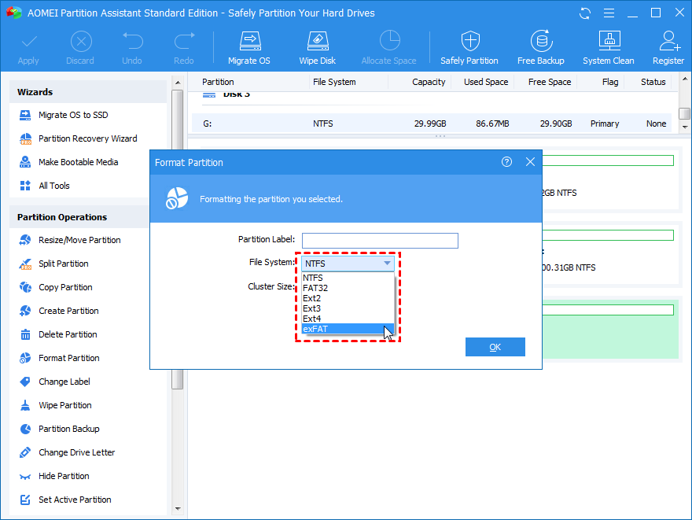Click the Discard toolbar icon
Screen dimensions: 692x520
tap(81, 42)
